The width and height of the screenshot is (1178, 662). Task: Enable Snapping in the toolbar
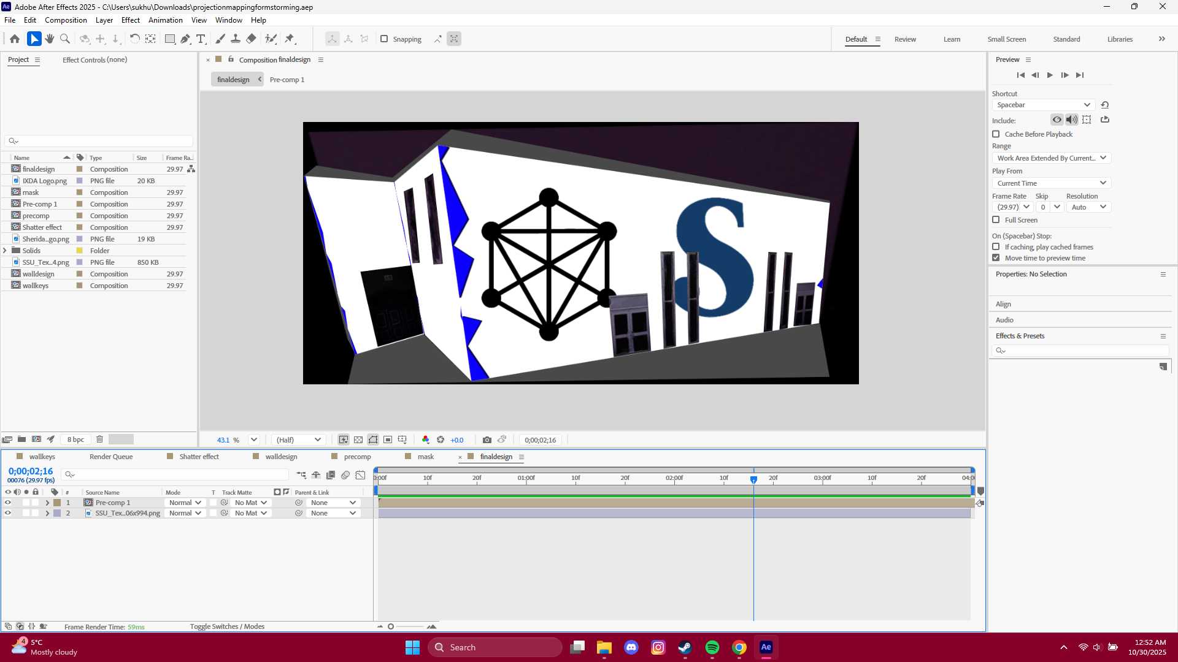(384, 39)
